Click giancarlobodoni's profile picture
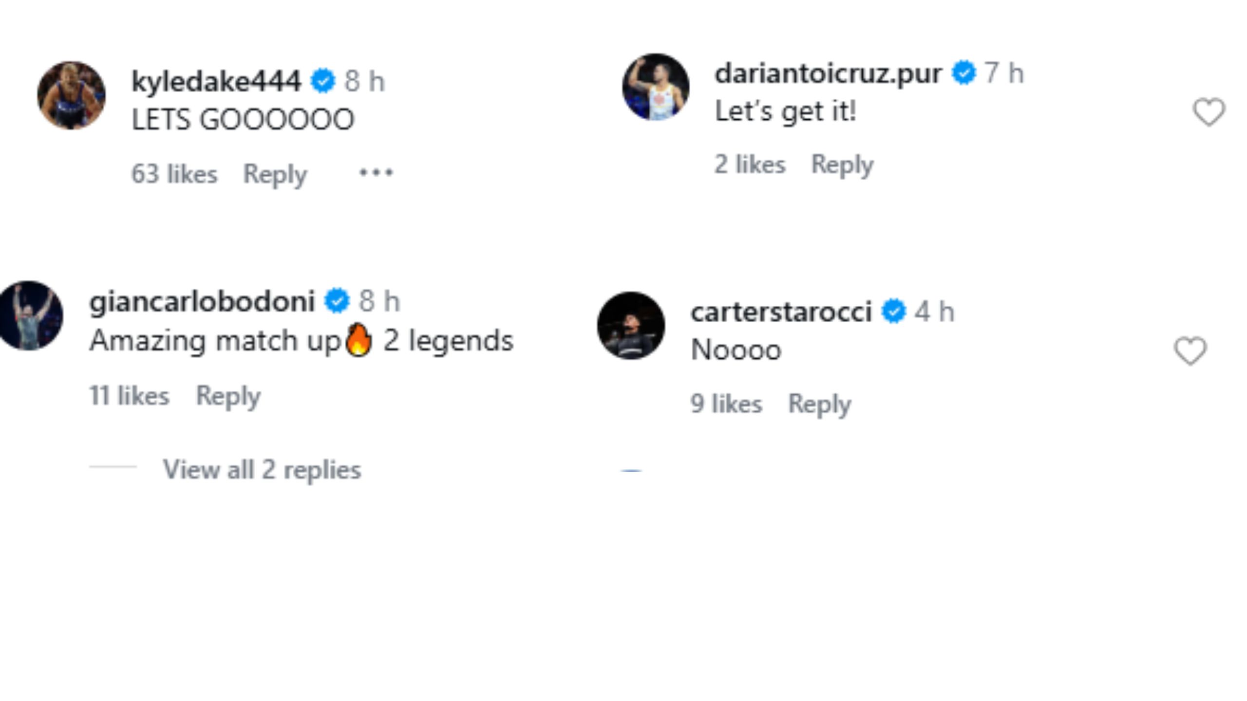 coord(30,315)
